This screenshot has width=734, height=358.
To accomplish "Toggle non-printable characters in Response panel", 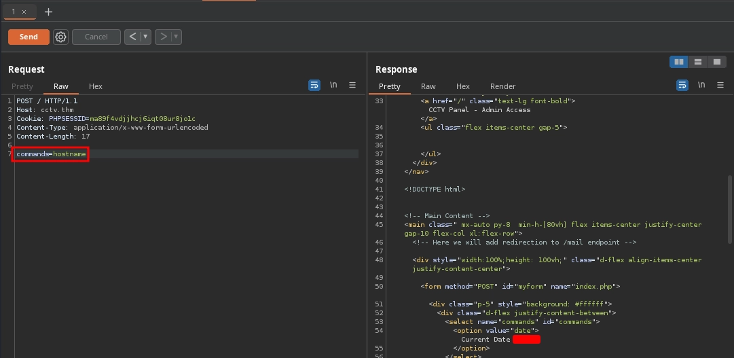I will [701, 85].
